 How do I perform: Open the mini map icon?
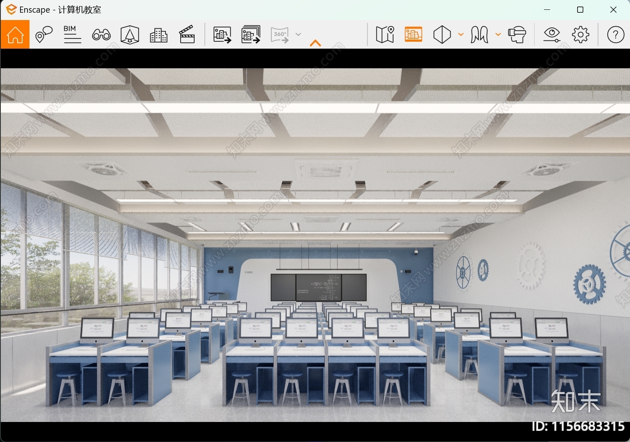click(385, 35)
